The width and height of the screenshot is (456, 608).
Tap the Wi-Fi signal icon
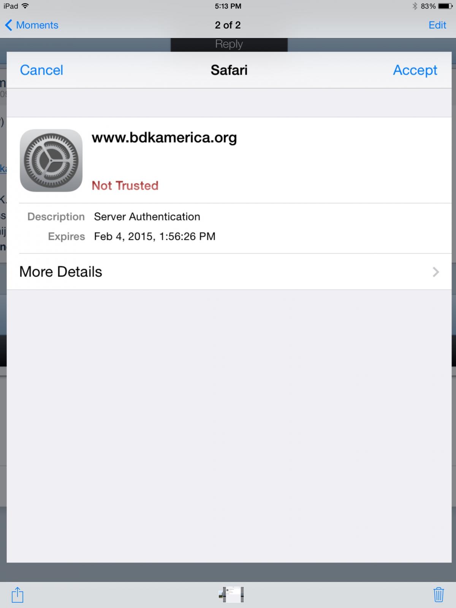tap(25, 6)
